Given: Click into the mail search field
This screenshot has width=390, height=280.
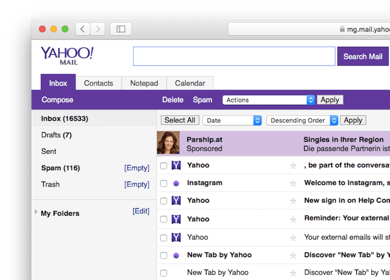Looking at the screenshot, I should coord(234,56).
